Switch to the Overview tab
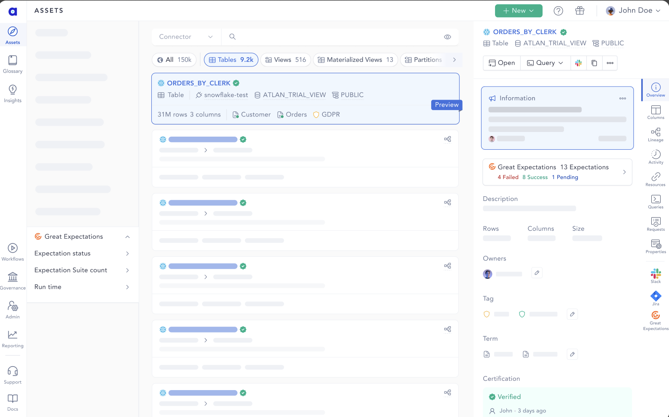 coord(656,90)
